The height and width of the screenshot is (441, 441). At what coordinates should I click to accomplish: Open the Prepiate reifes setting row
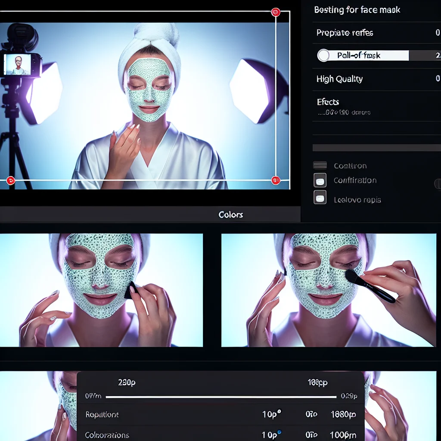tap(376, 33)
